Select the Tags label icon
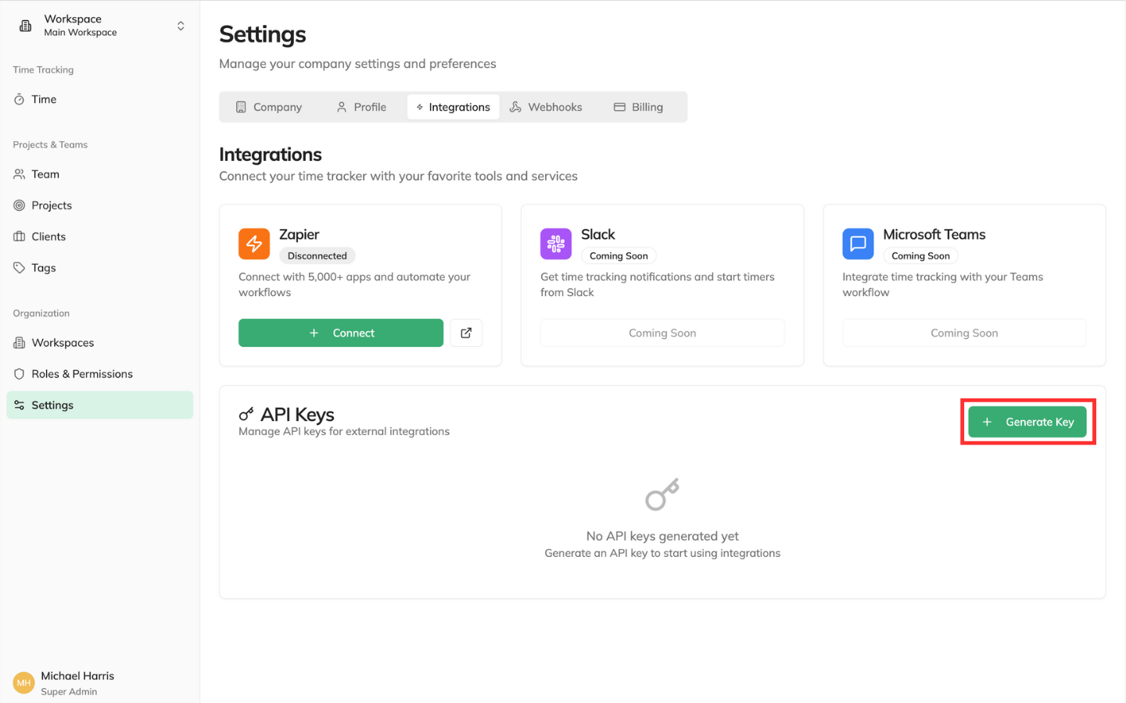 (x=17, y=267)
